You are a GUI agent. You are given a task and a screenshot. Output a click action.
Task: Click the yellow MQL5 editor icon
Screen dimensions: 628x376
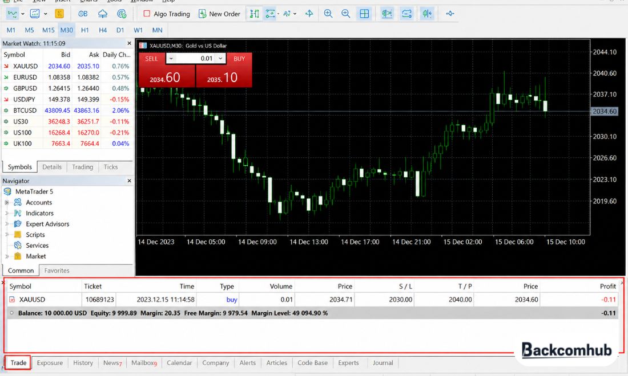tap(59, 14)
